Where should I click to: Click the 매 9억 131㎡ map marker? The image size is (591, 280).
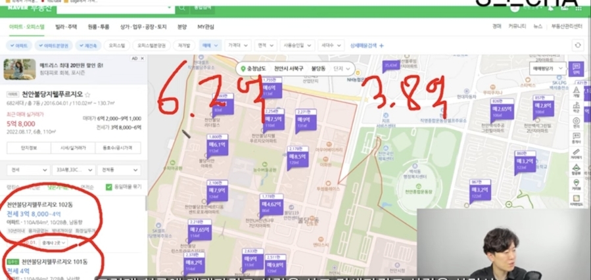(x=306, y=121)
